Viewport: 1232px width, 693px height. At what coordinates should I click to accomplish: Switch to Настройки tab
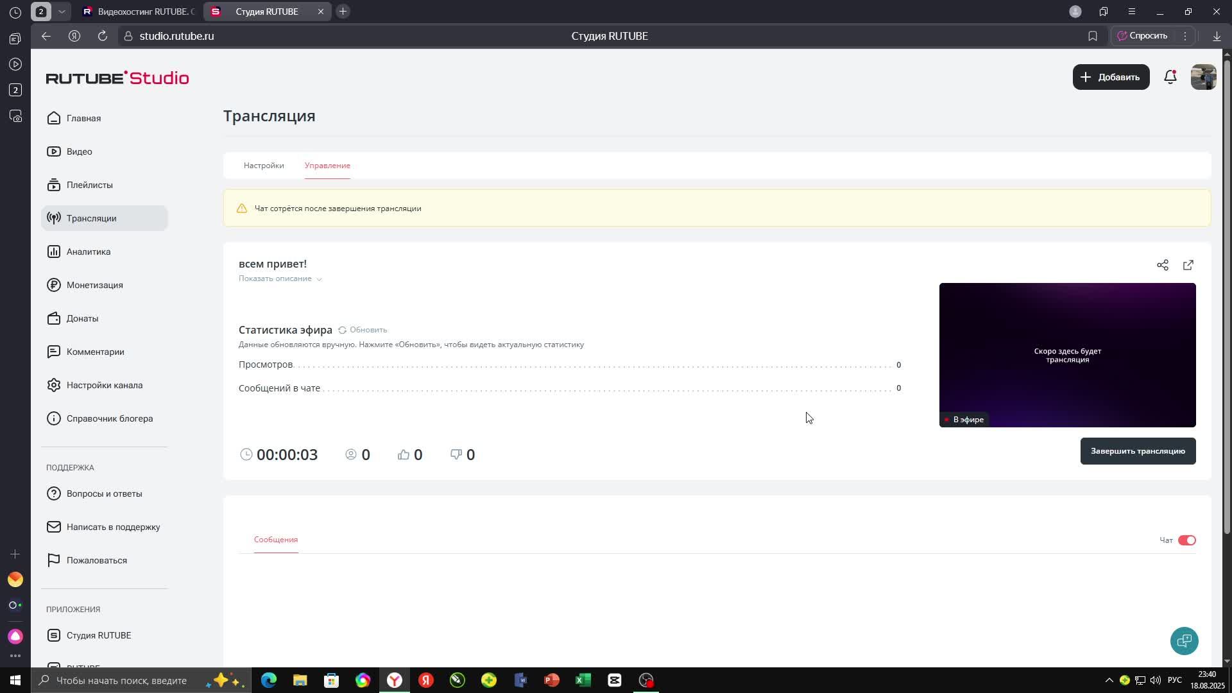264,166
